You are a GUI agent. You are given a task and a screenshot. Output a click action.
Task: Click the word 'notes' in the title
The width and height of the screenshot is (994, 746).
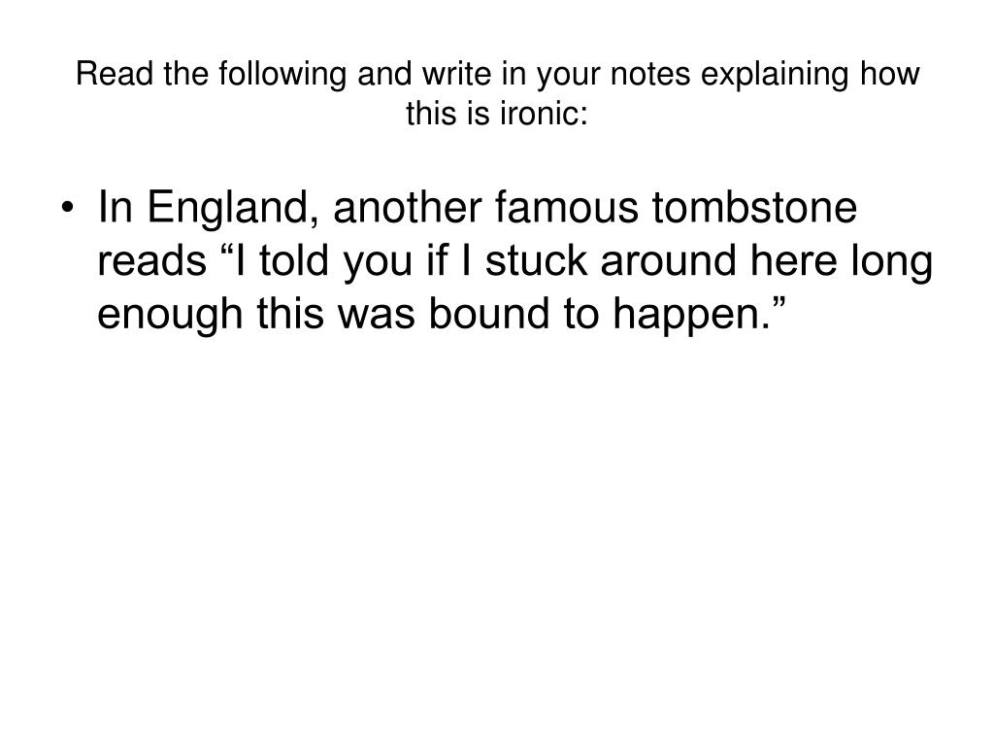(x=649, y=75)
